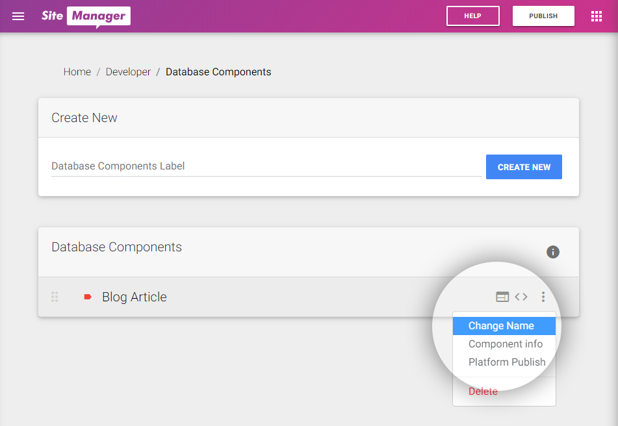Click the Database Components info icon
This screenshot has width=618, height=426.
coord(552,252)
